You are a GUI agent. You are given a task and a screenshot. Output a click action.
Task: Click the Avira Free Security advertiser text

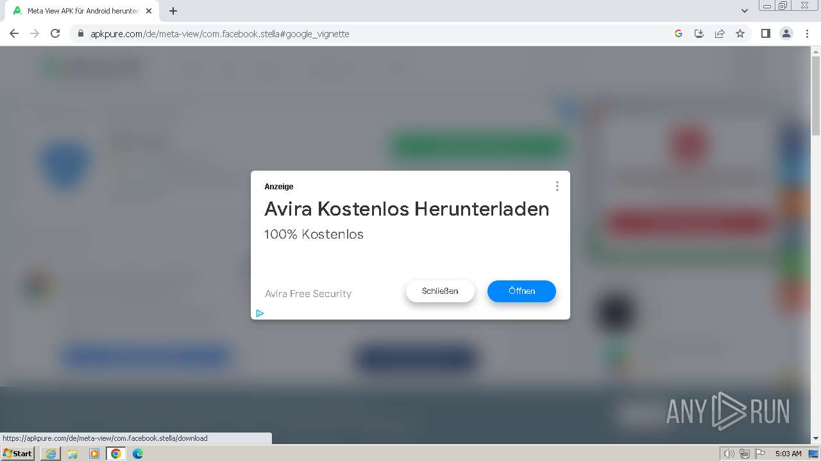308,293
